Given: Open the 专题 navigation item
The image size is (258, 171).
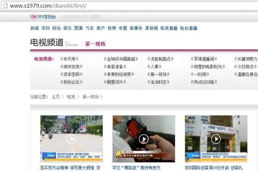Looking at the screenshot, I should (x=123, y=28).
